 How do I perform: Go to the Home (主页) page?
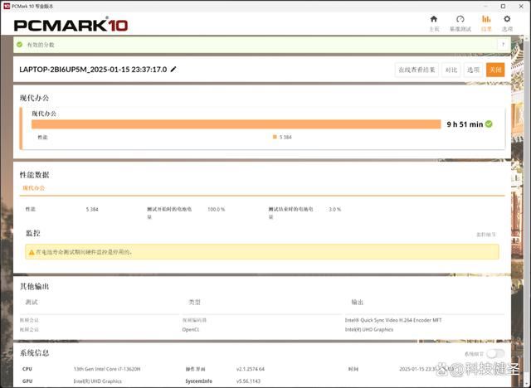tap(433, 22)
